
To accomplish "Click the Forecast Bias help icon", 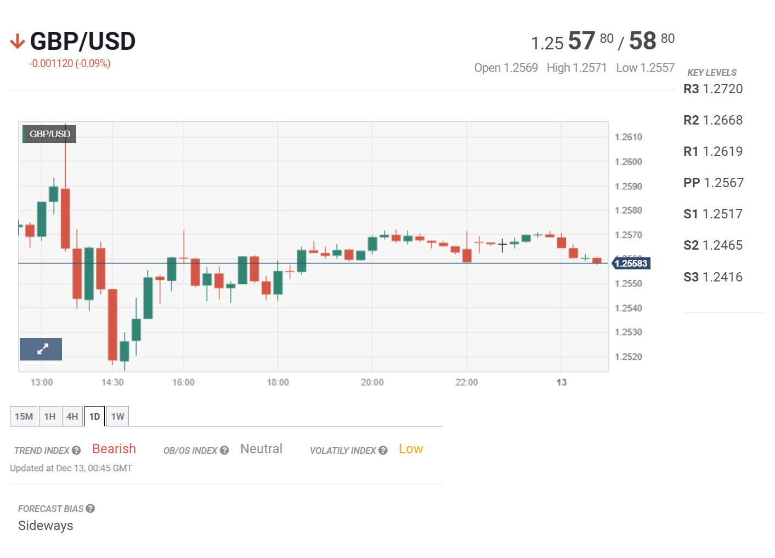I will coord(90,509).
